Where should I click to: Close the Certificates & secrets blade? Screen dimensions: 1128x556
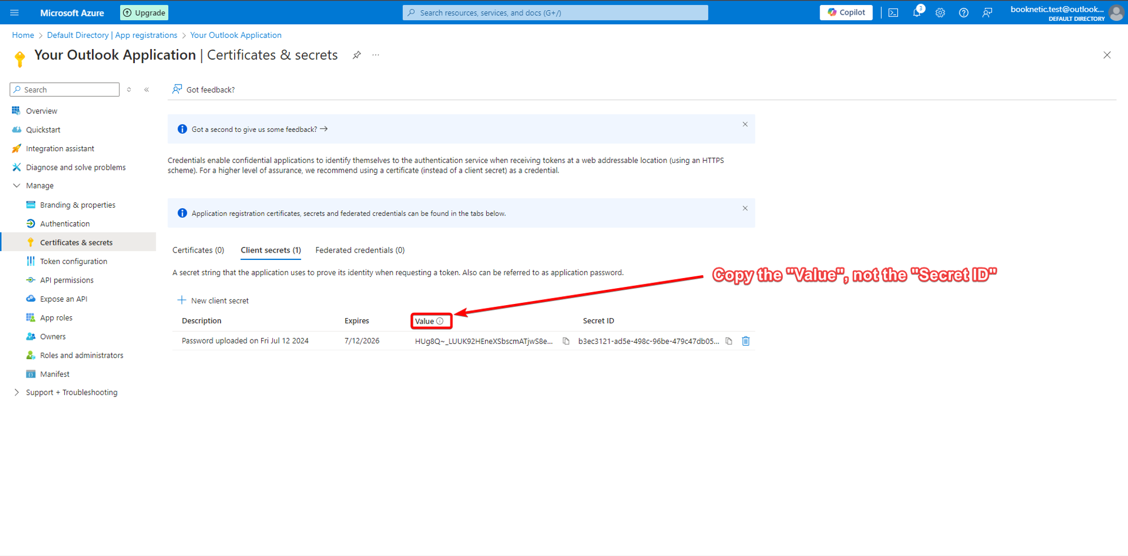(x=1107, y=55)
